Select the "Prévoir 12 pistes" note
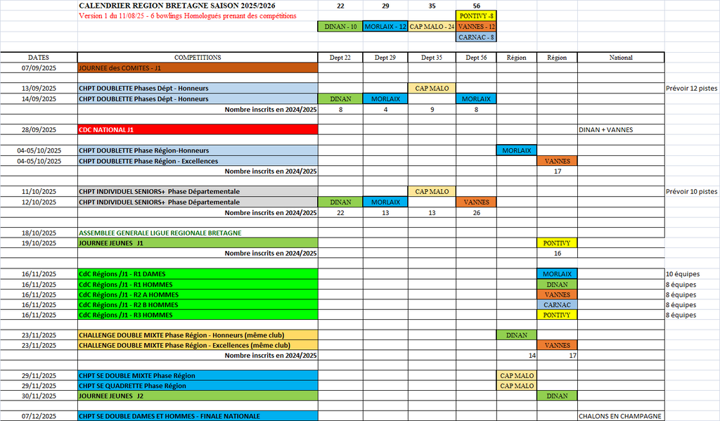Viewport: 720px width, 421px height. 692,89
